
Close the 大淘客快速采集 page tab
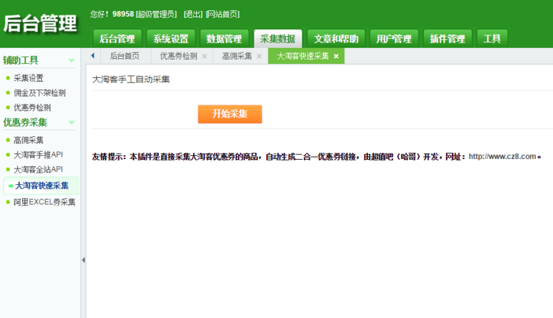tap(336, 57)
